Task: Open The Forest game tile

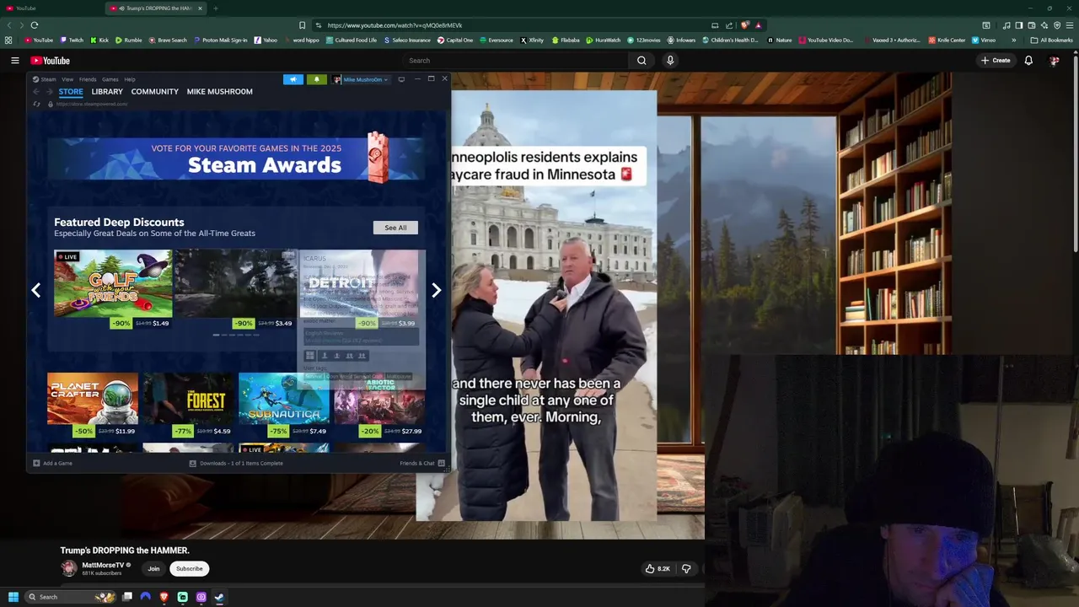Action: (x=188, y=405)
